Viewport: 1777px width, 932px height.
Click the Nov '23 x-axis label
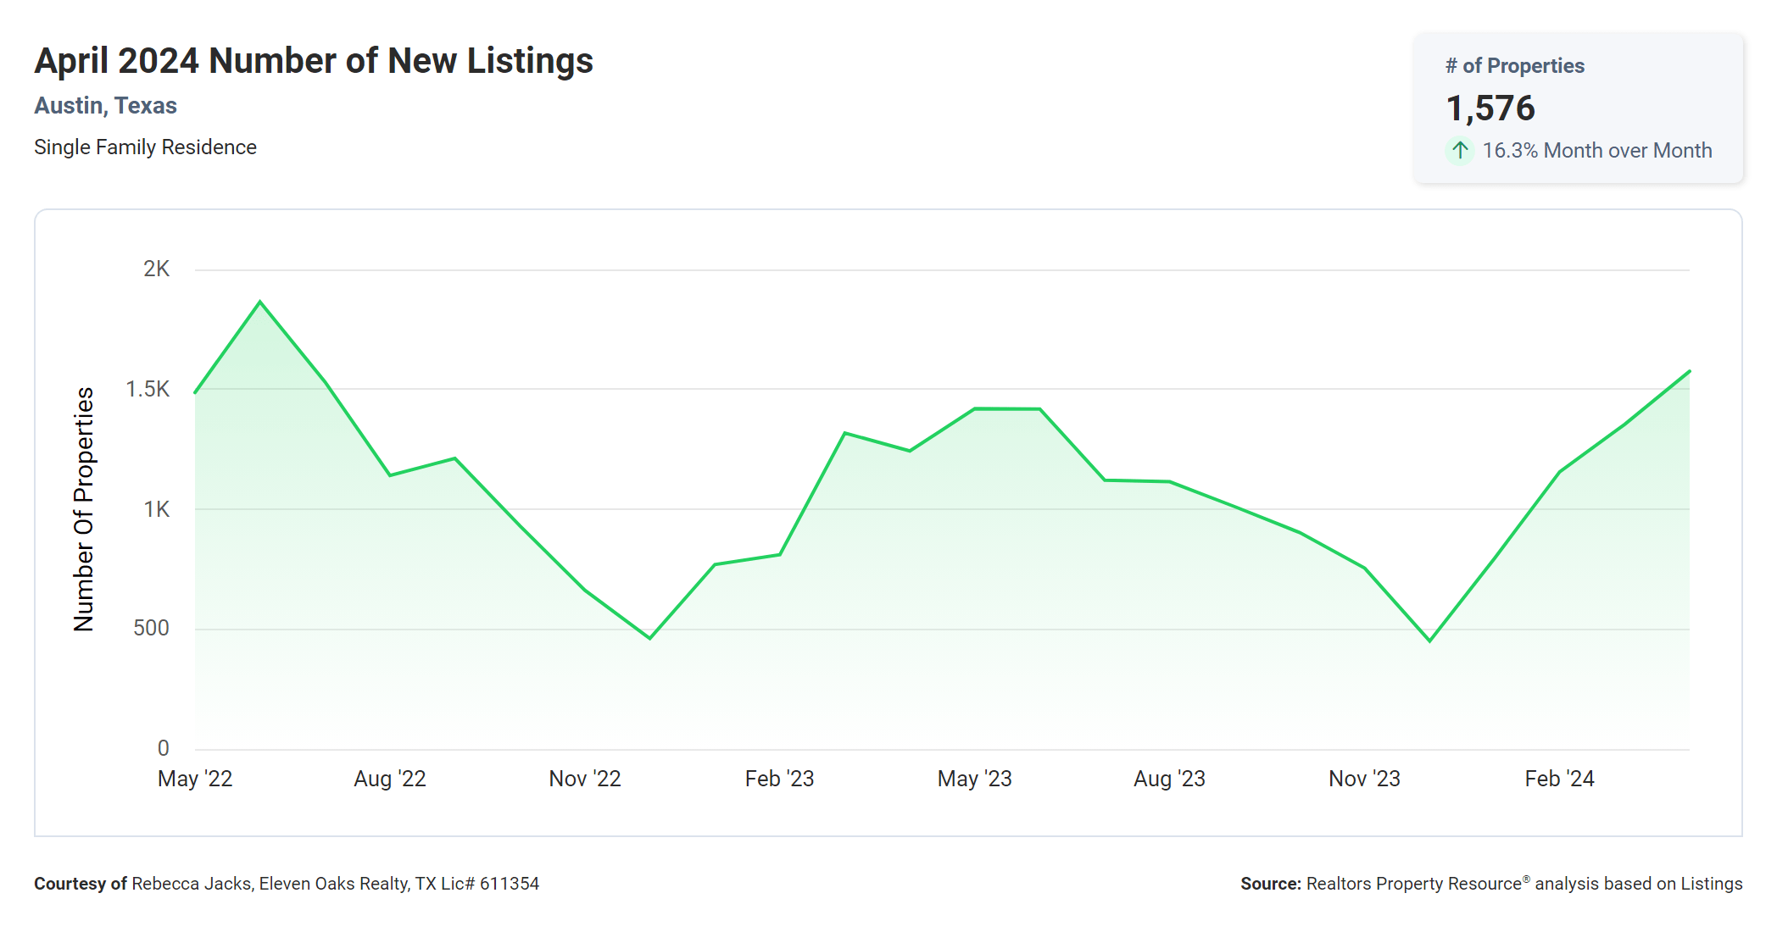pyautogui.click(x=1364, y=779)
